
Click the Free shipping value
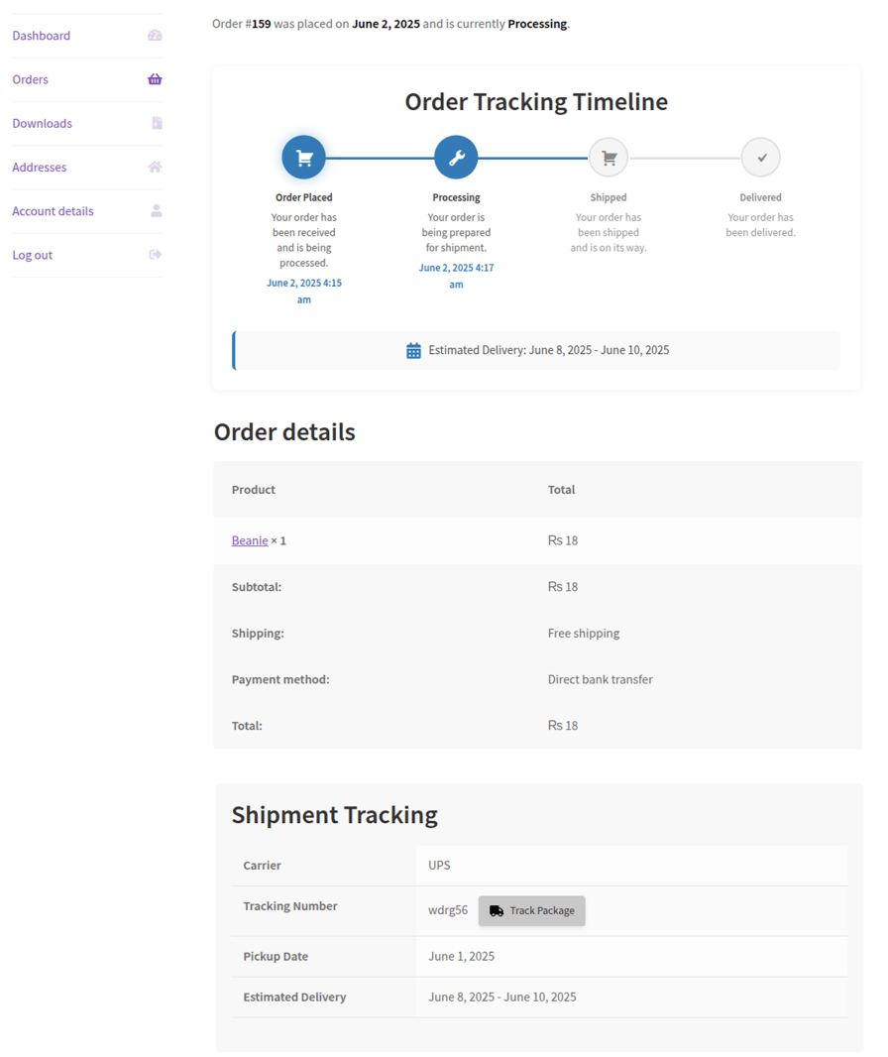584,633
